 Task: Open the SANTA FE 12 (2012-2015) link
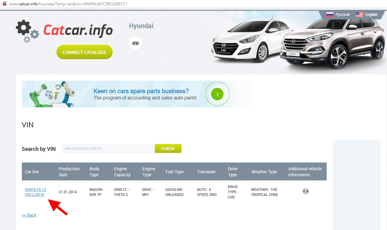tap(35, 192)
